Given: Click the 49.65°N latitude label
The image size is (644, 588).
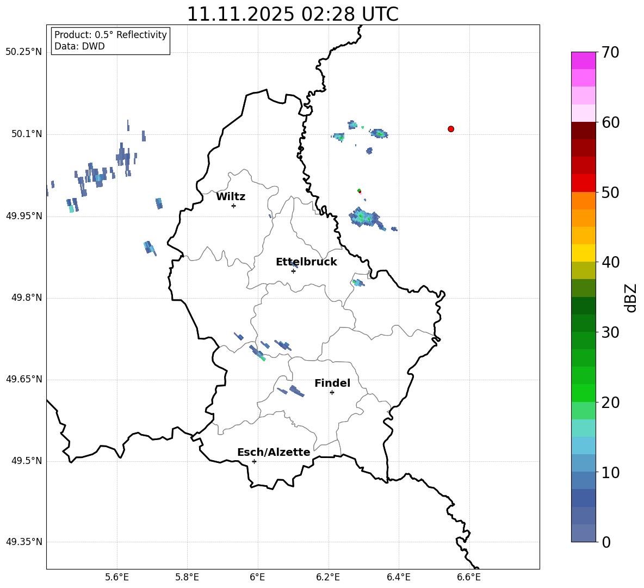Looking at the screenshot, I should tap(24, 379).
